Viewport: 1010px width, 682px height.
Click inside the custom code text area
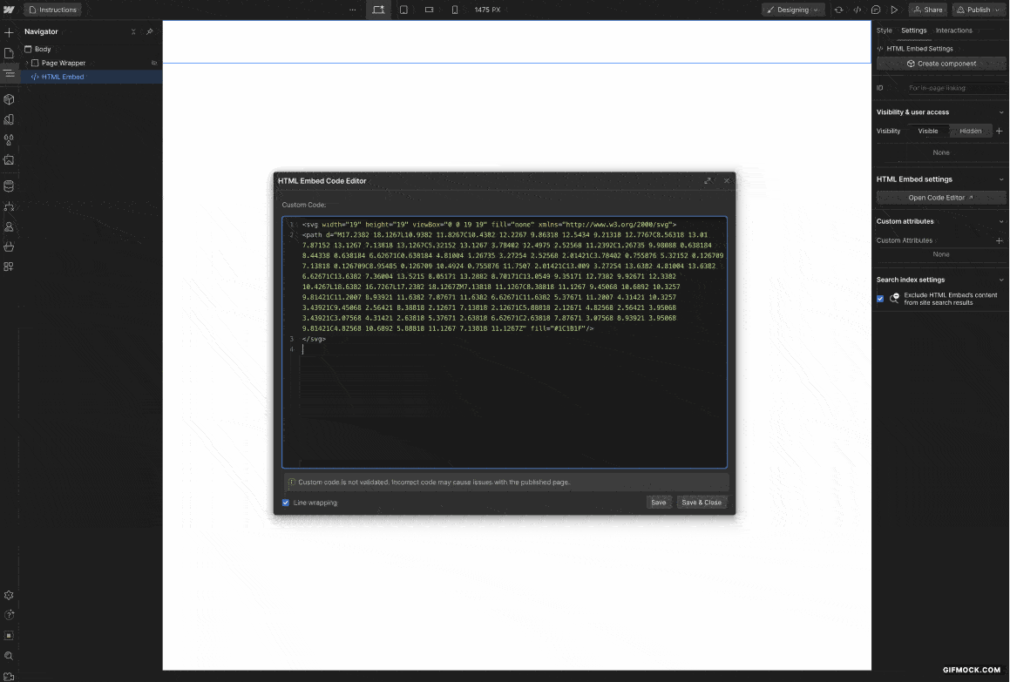505,342
